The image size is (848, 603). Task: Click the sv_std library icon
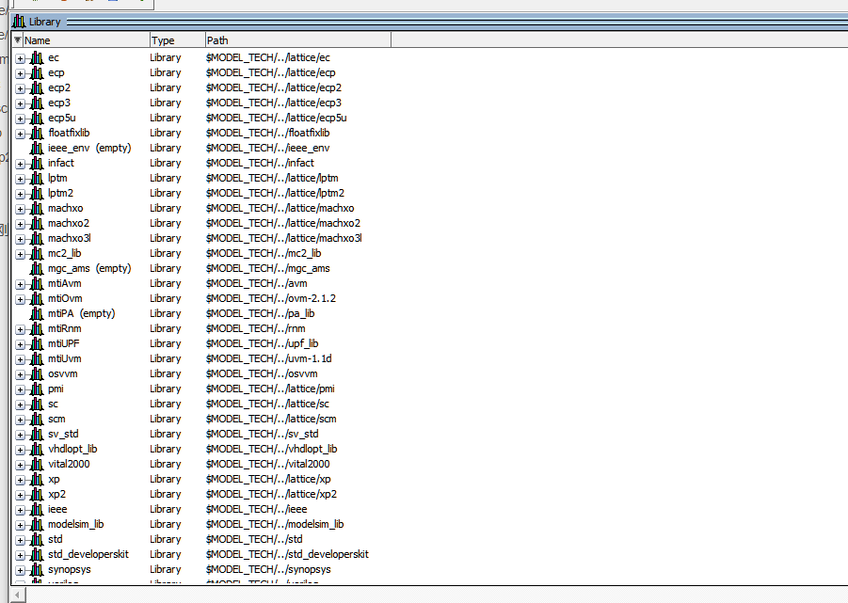[x=37, y=434]
